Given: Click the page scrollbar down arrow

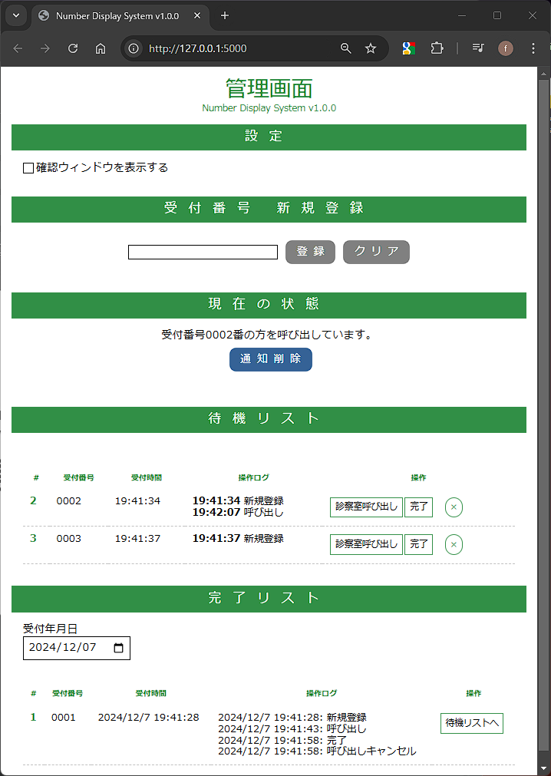Looking at the screenshot, I should coord(543,770).
